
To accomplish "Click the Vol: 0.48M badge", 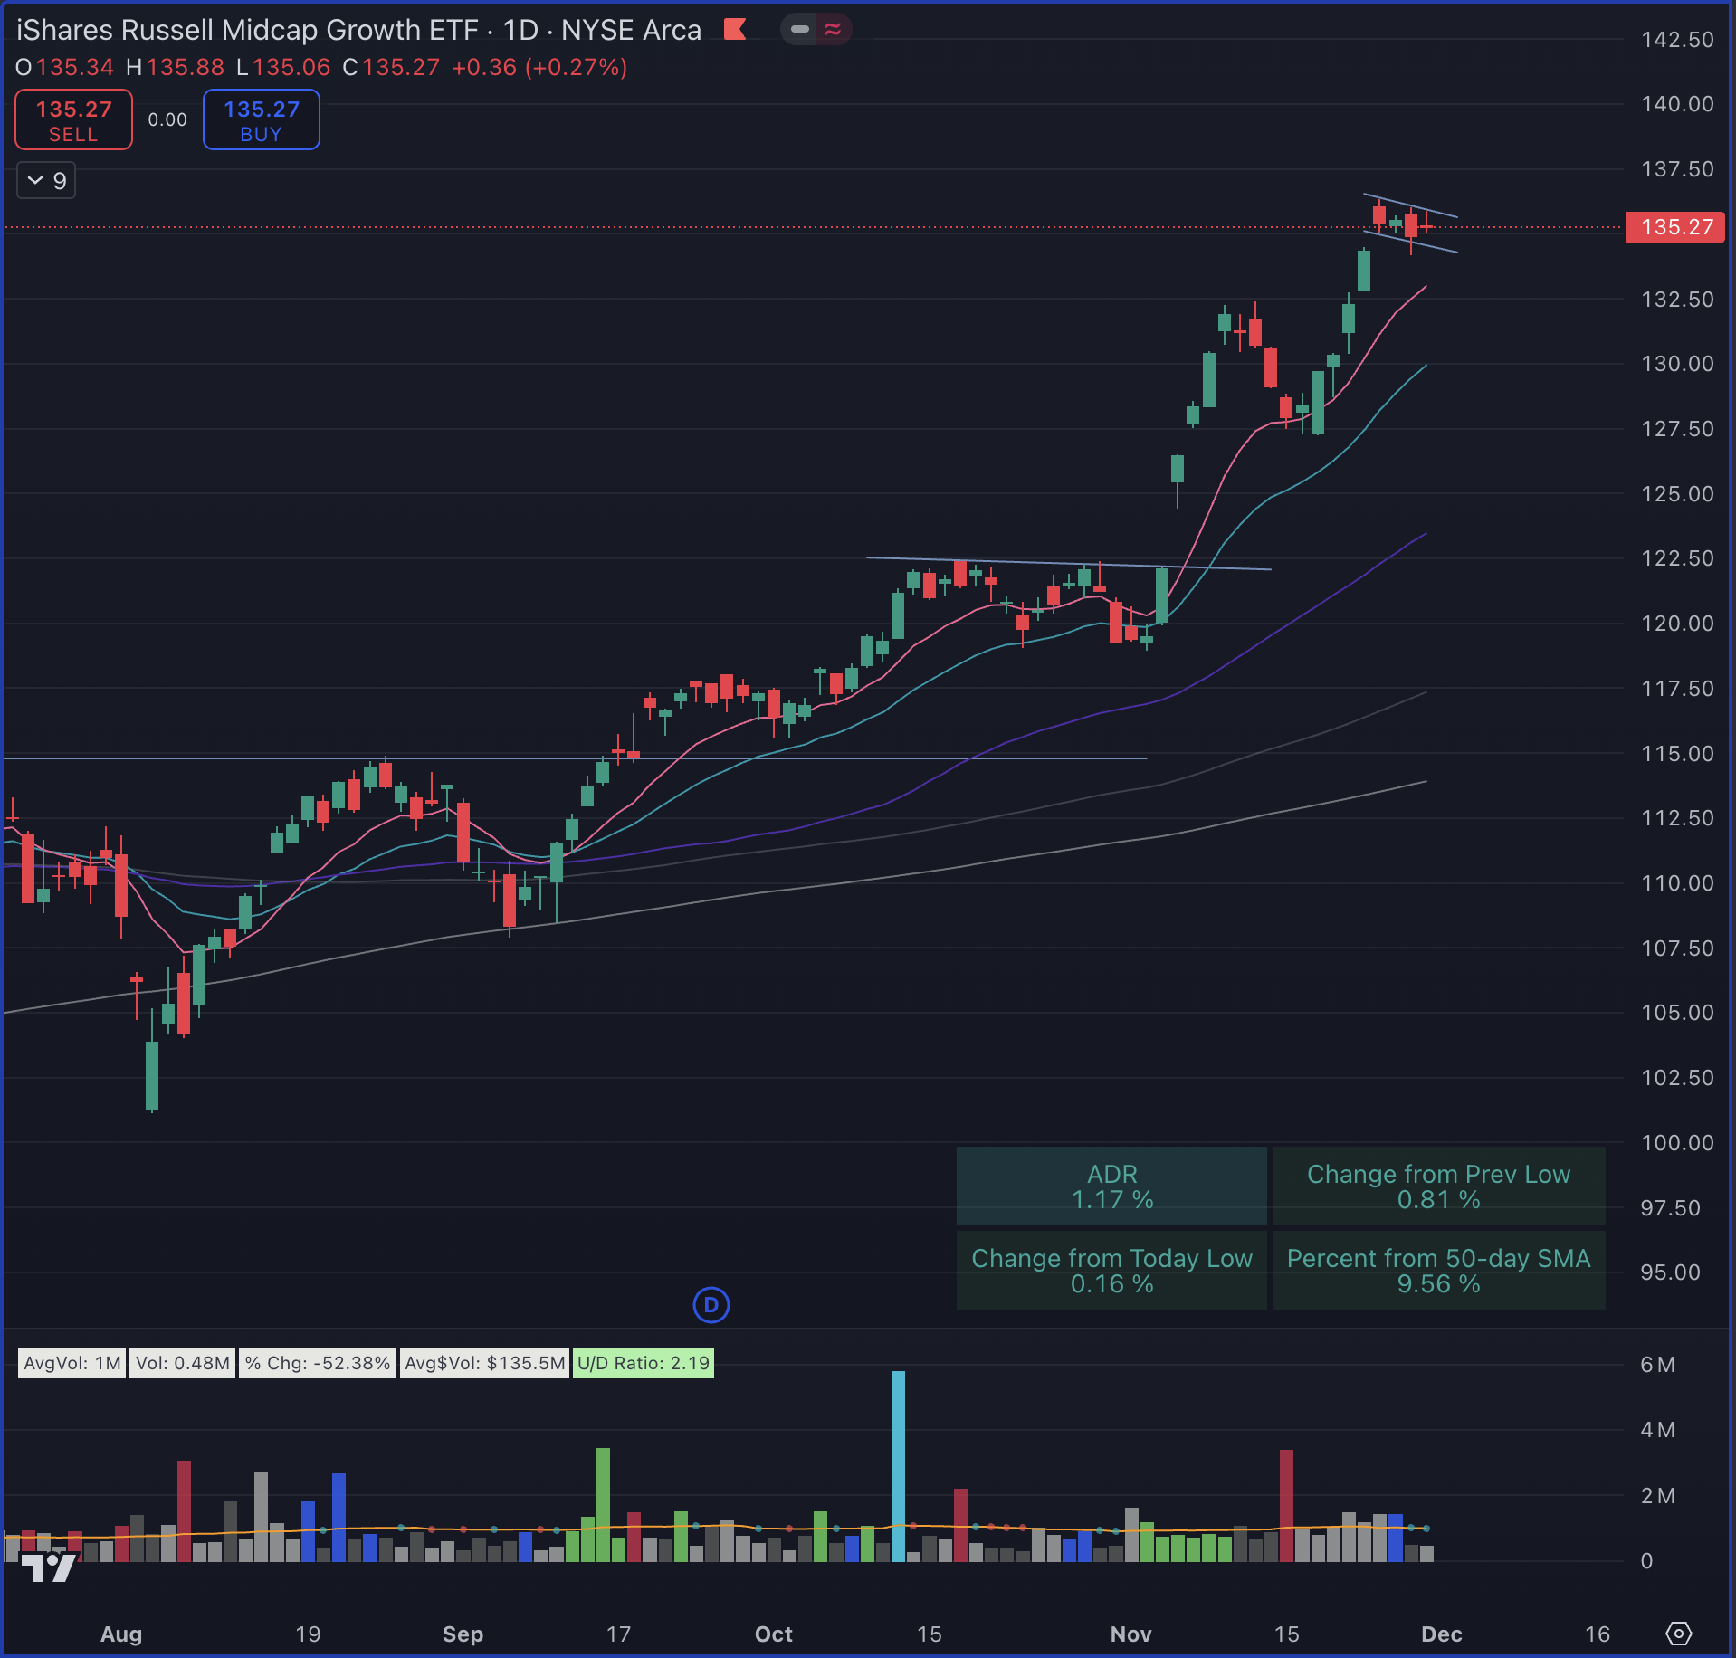I will (x=182, y=1363).
